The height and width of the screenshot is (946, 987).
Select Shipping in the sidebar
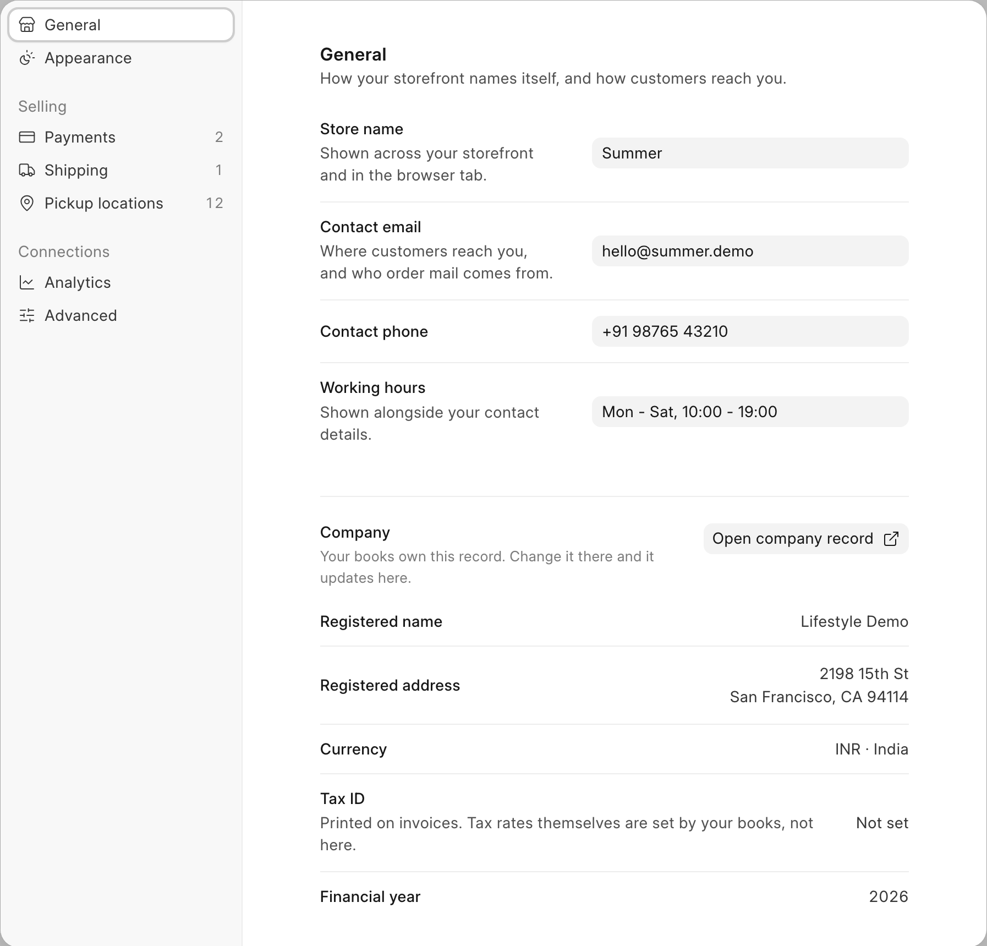[121, 170]
